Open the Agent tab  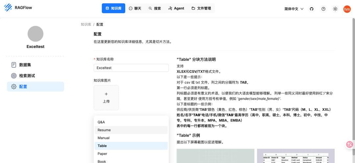point(176,8)
